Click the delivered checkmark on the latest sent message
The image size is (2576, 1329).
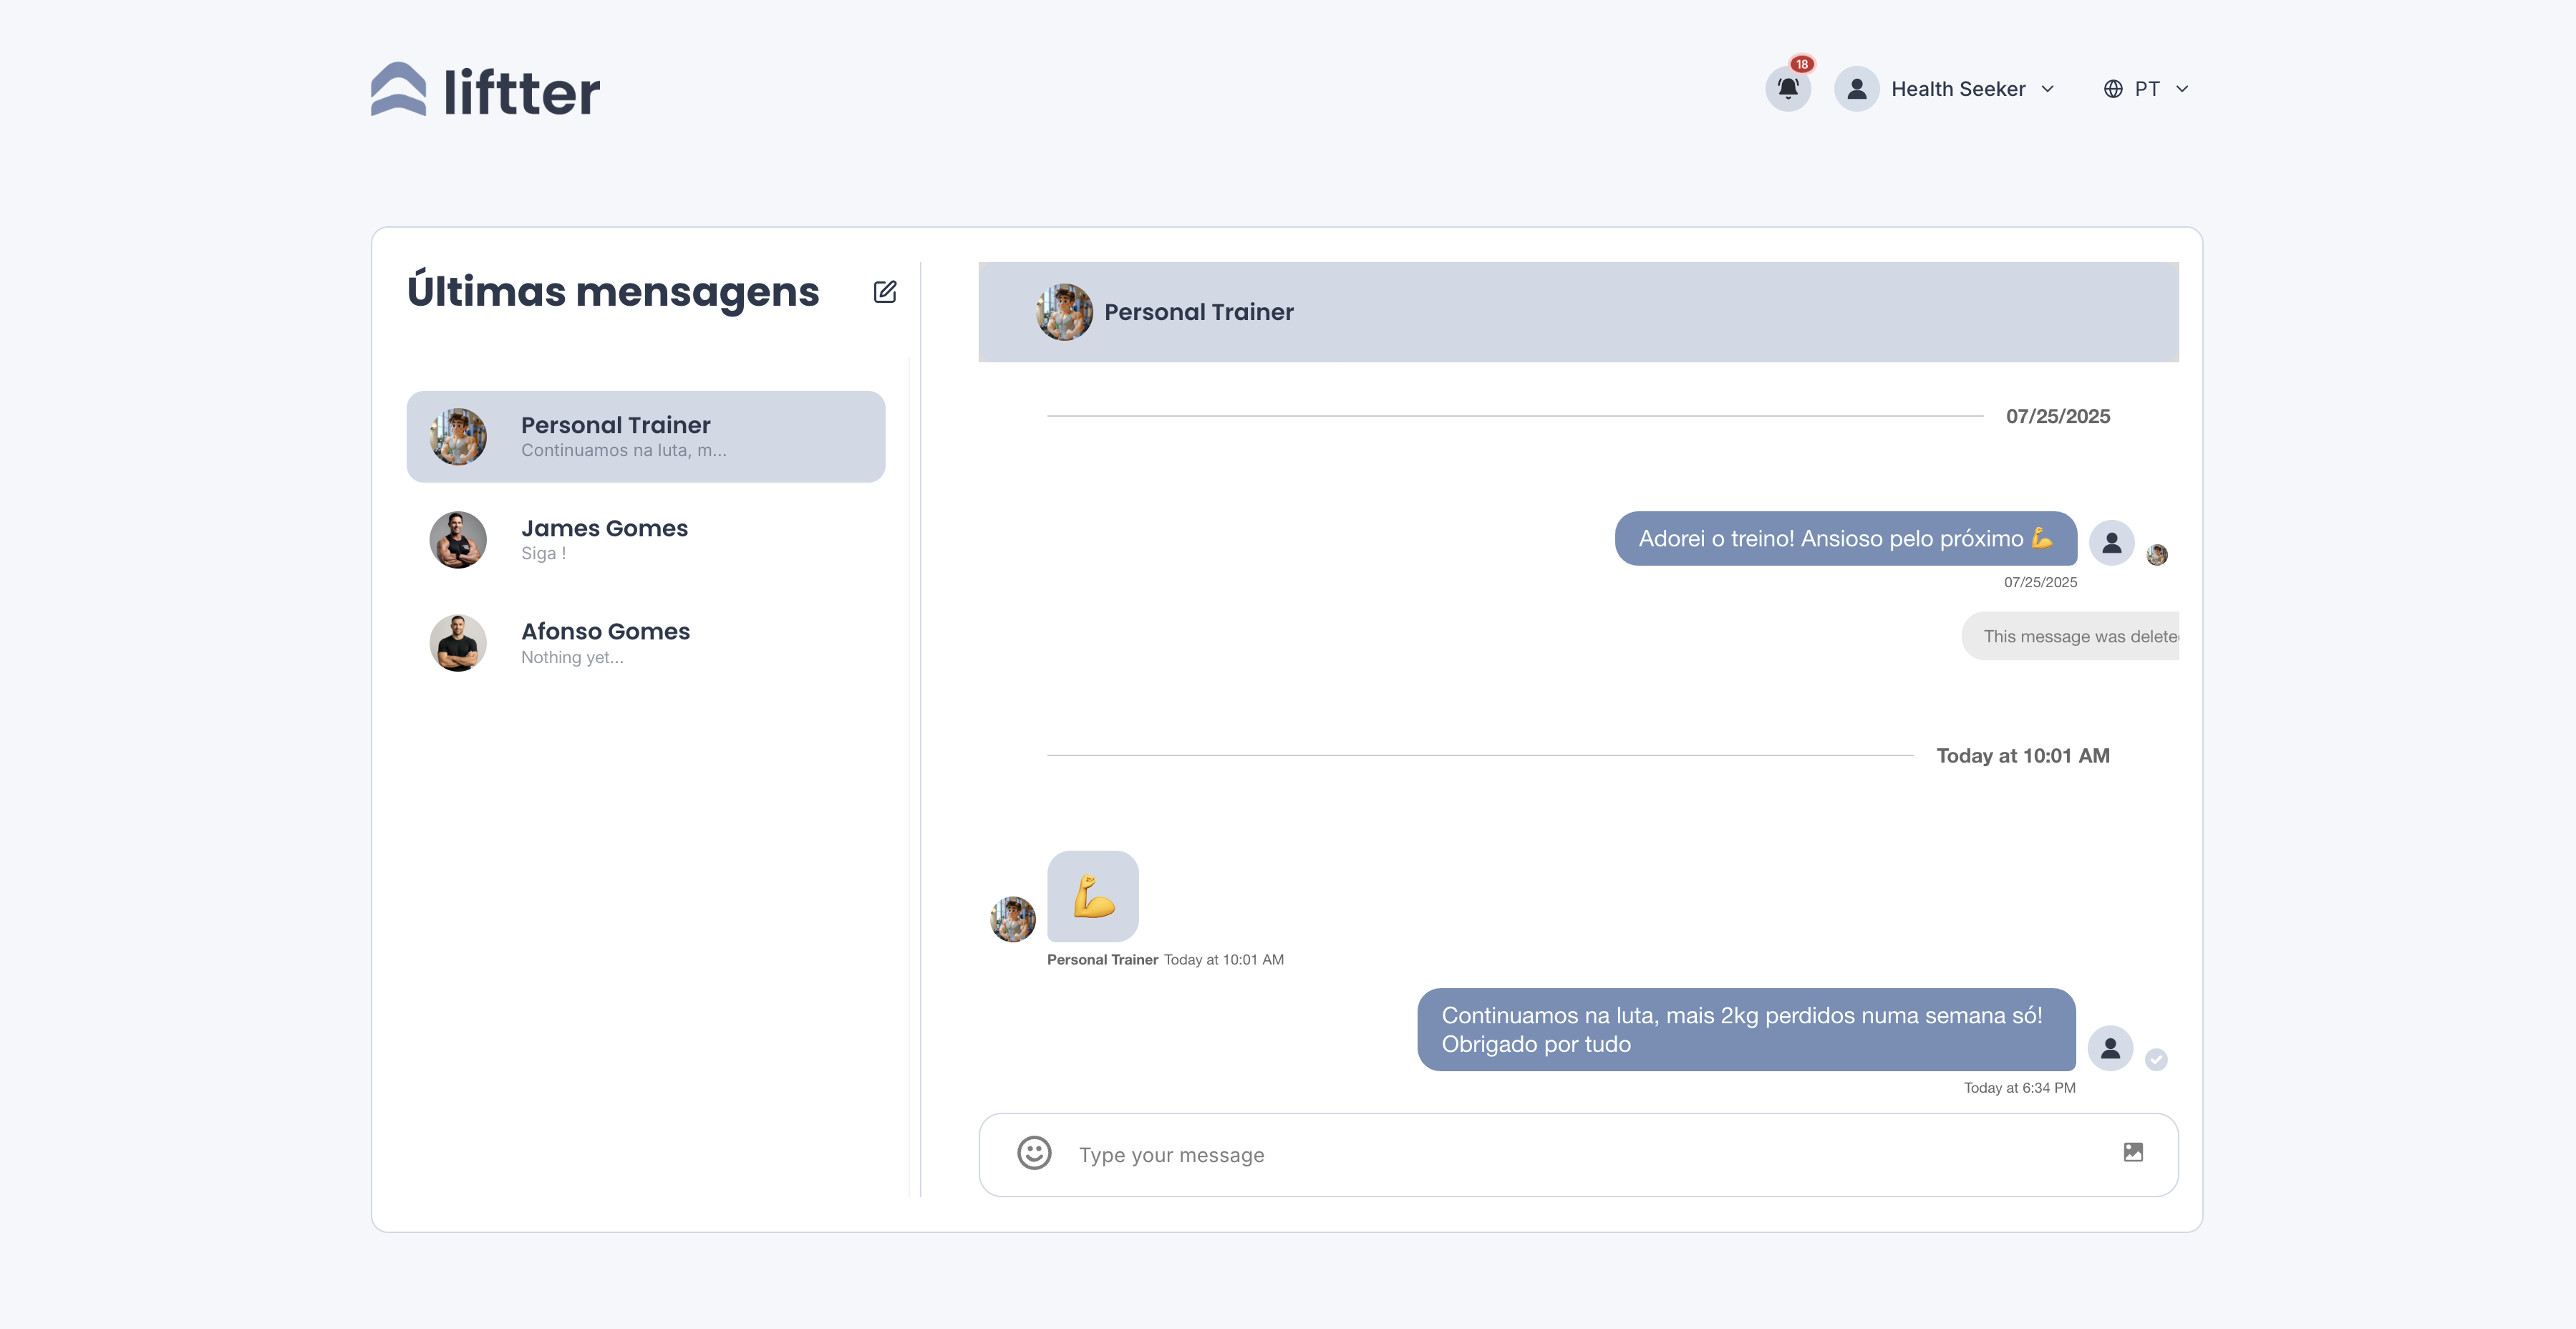coord(2156,1060)
